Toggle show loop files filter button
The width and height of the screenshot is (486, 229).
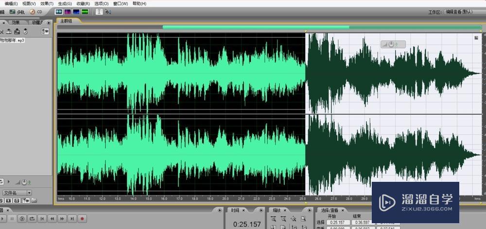[1, 200]
